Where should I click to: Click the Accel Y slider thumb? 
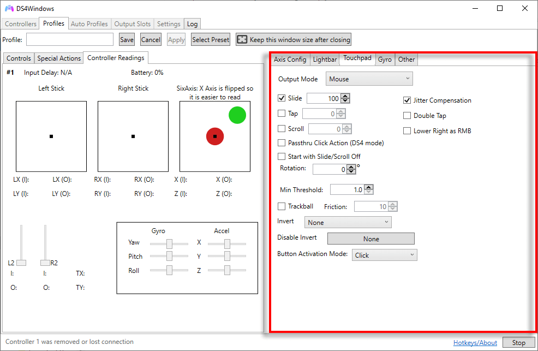[227, 256]
